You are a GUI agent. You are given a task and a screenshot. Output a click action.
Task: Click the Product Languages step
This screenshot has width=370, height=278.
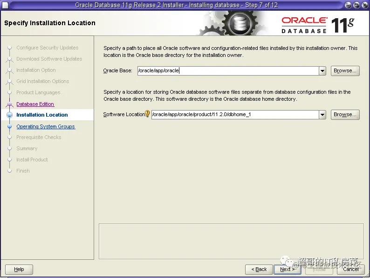[x=38, y=92]
